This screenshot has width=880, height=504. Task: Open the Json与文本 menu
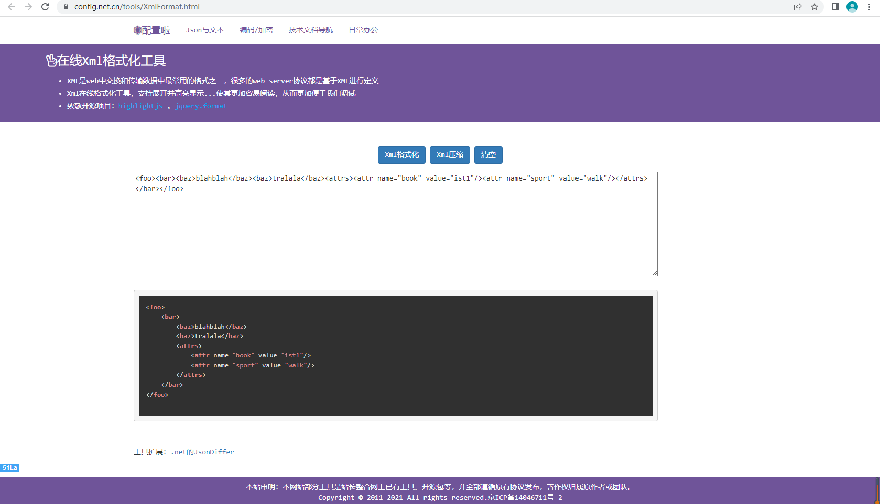205,30
